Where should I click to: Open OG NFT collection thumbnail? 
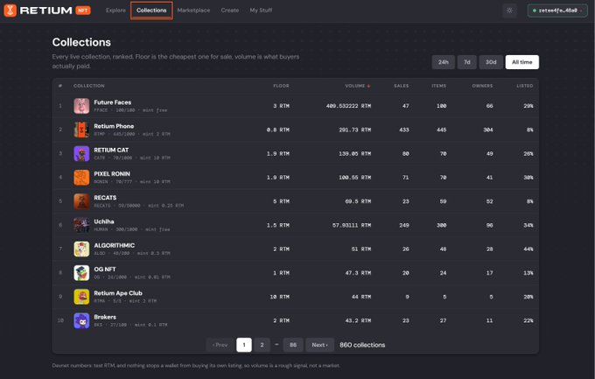click(81, 273)
